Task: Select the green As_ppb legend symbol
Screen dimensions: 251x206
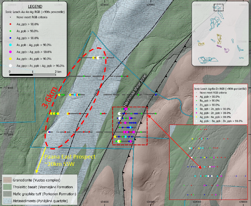Action: pos(11,31)
